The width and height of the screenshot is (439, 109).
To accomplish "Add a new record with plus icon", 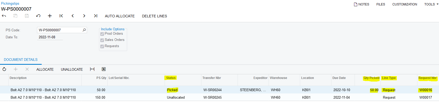I will point(50,16).
